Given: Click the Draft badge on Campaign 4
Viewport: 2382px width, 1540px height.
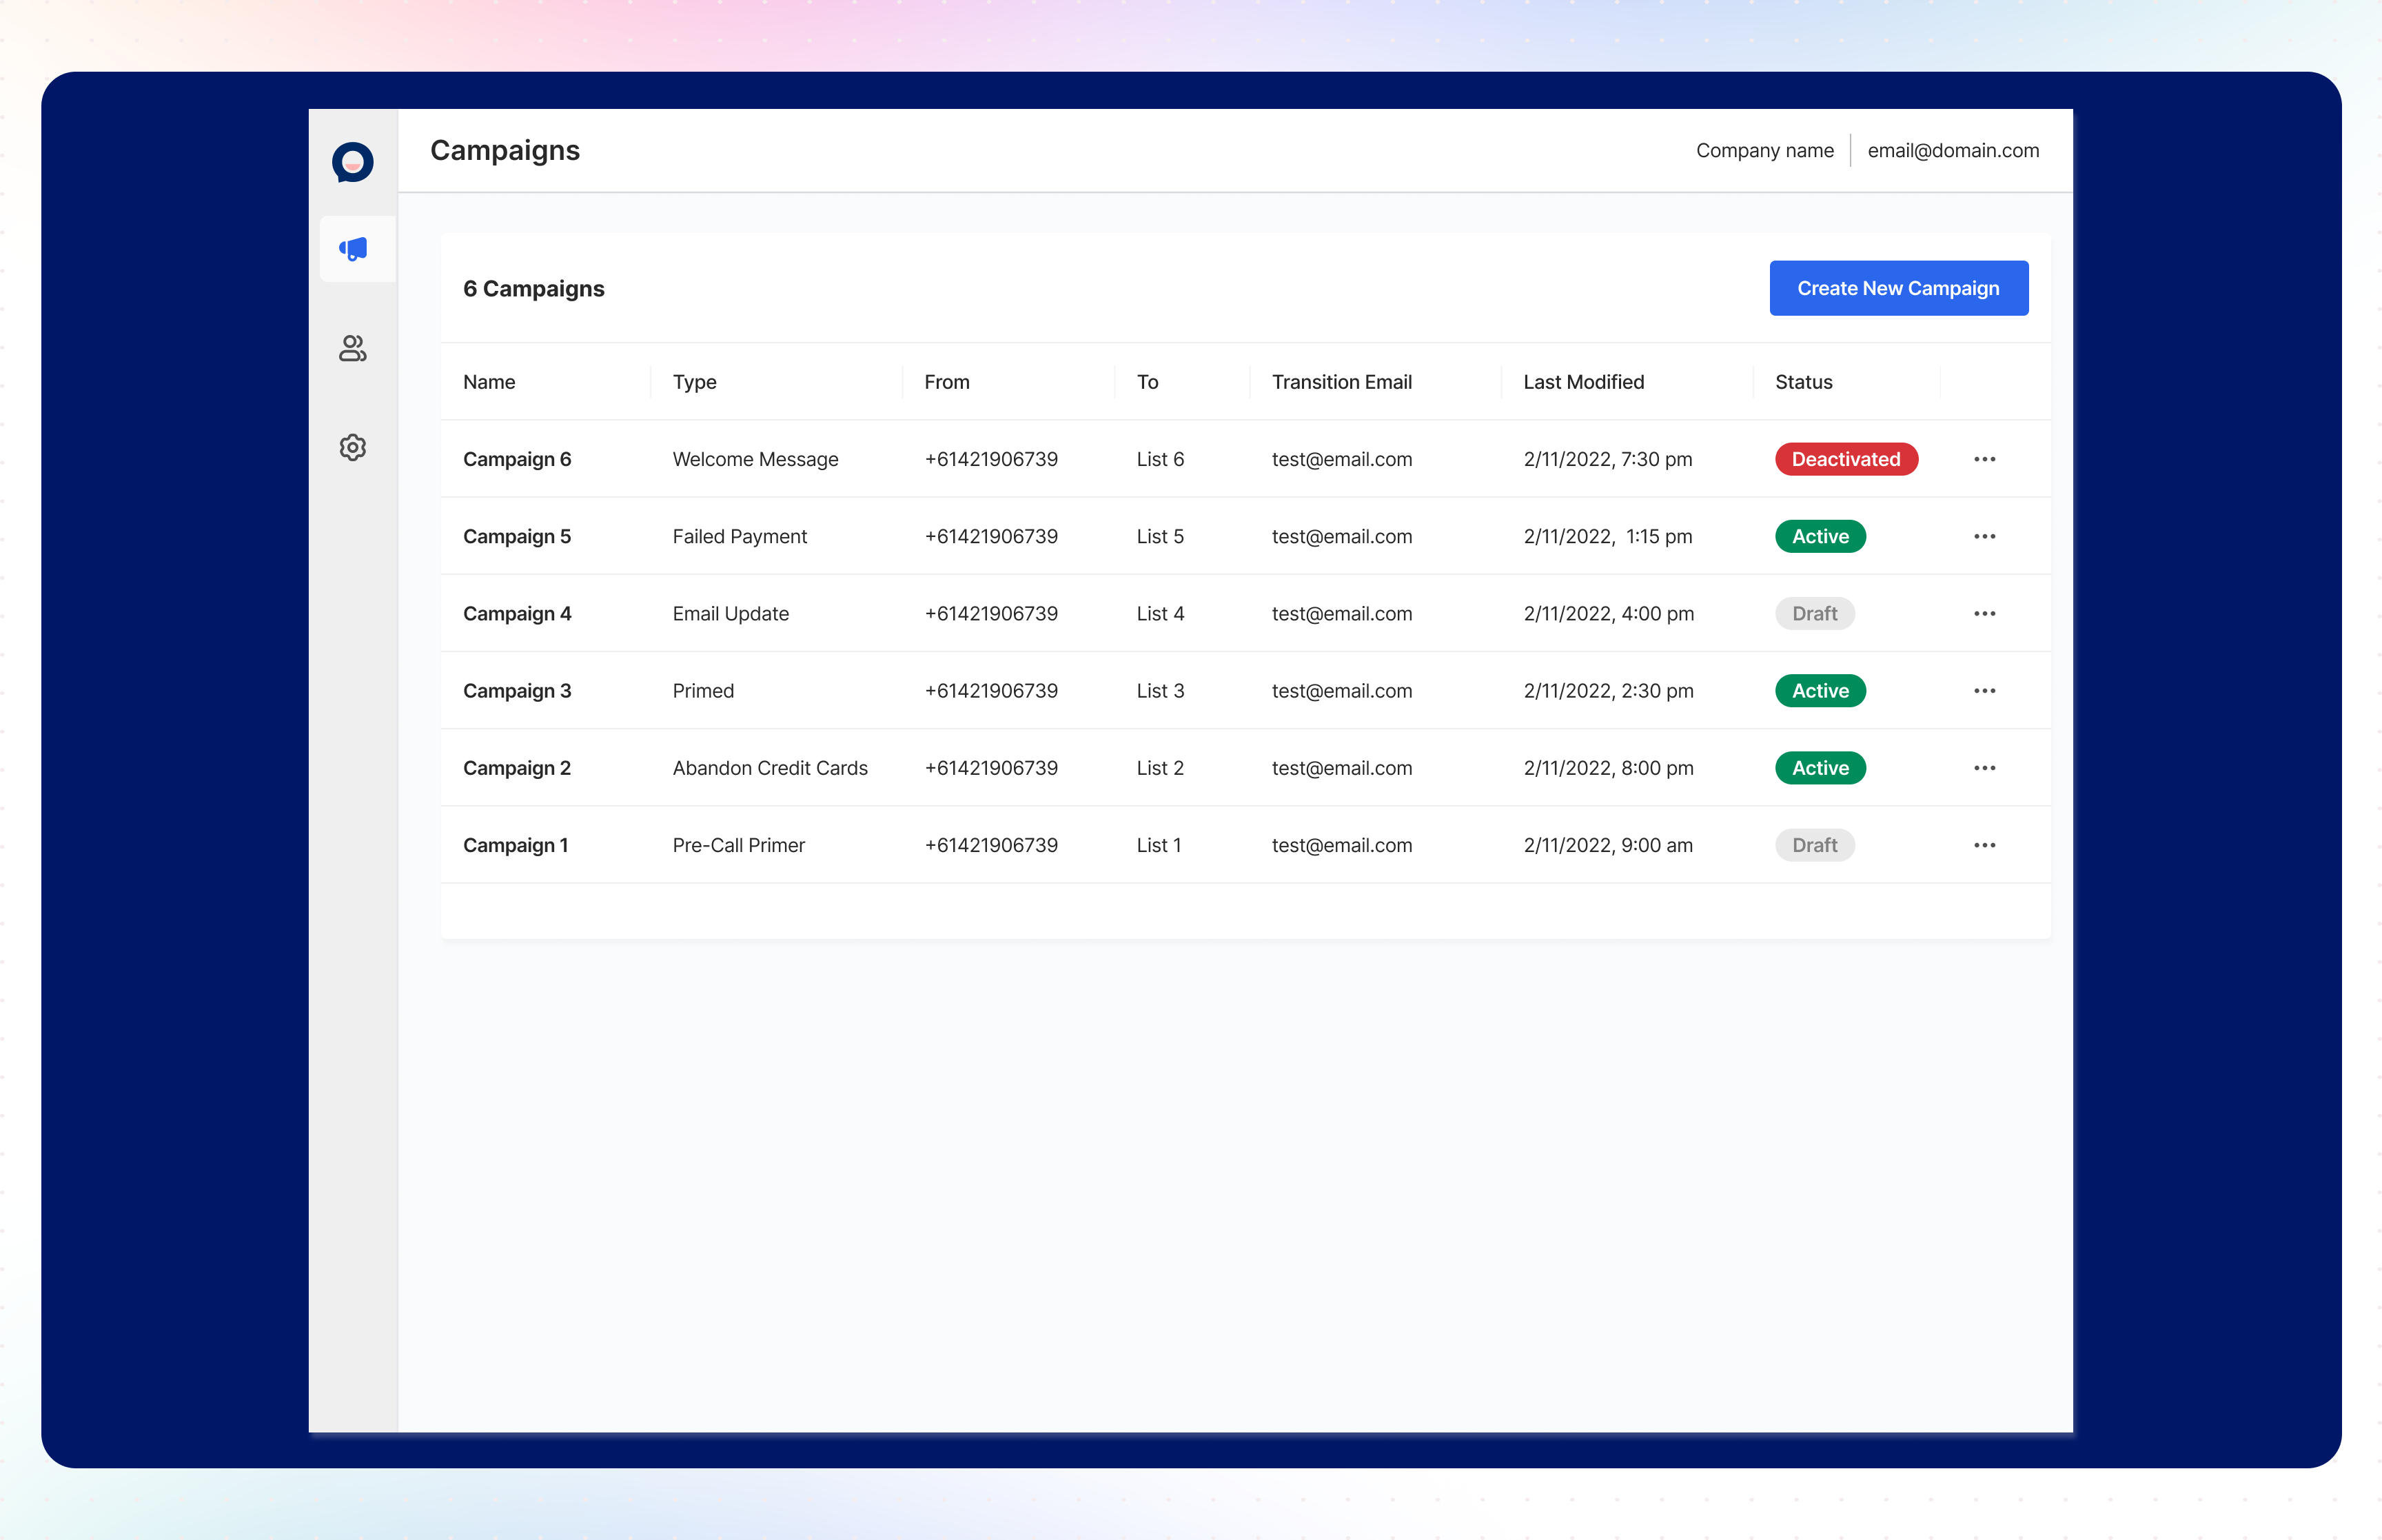Looking at the screenshot, I should [1814, 613].
